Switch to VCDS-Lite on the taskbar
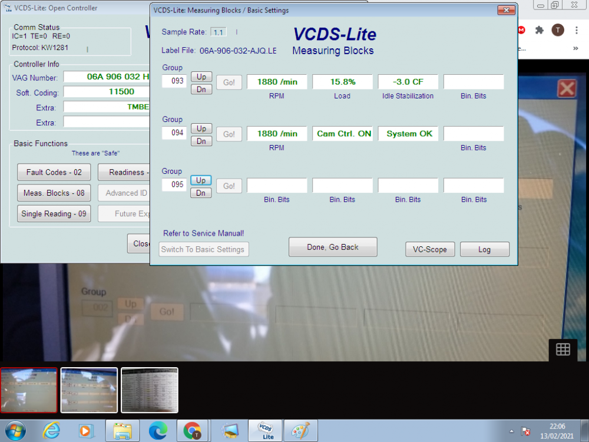 pyautogui.click(x=265, y=431)
